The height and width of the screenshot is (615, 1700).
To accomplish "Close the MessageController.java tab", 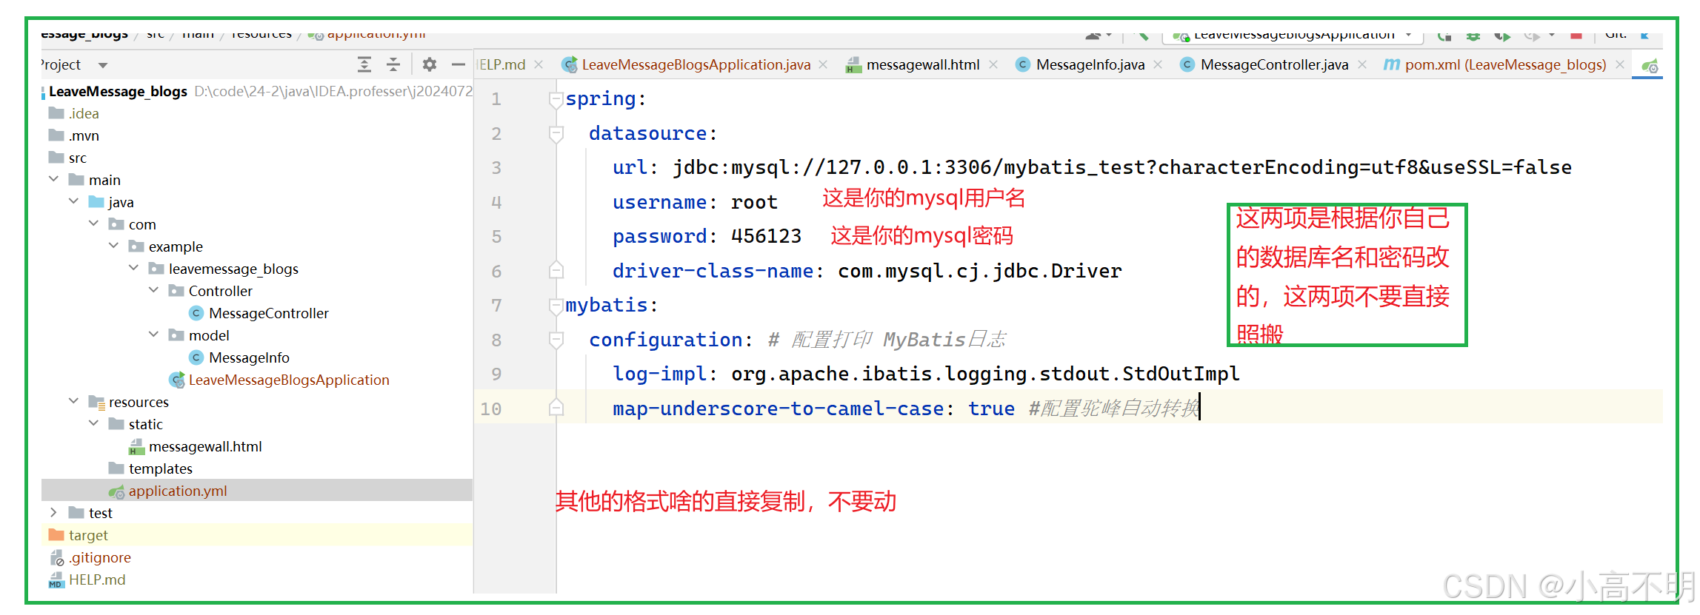I will [x=1362, y=64].
